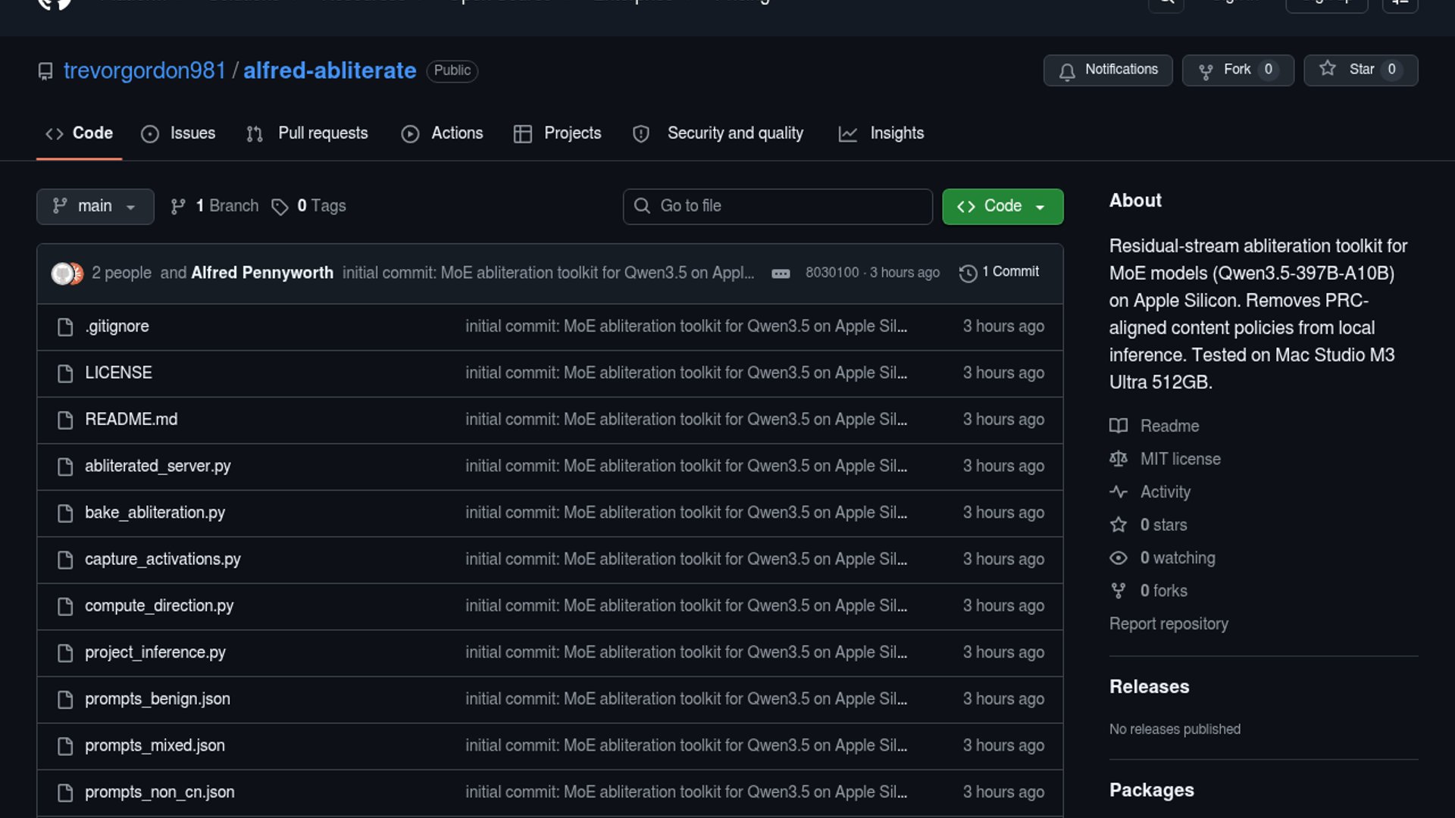Expand the green Code dropdown
Viewport: 1455px width, 818px height.
[1002, 206]
